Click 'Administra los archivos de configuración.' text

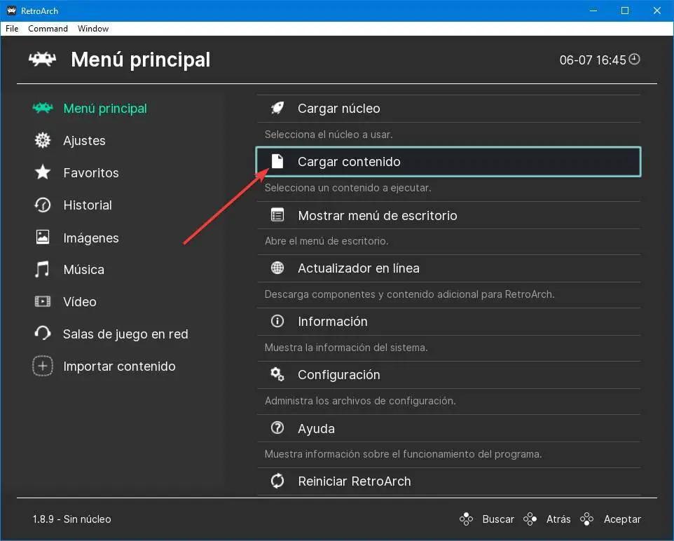(x=360, y=401)
